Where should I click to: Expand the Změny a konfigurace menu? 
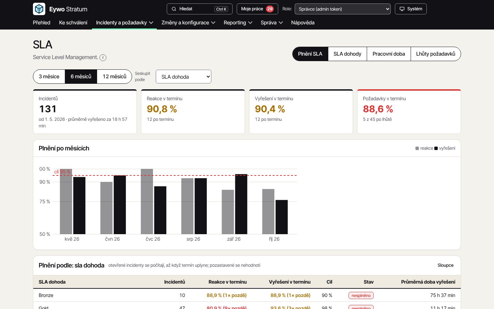(x=188, y=23)
